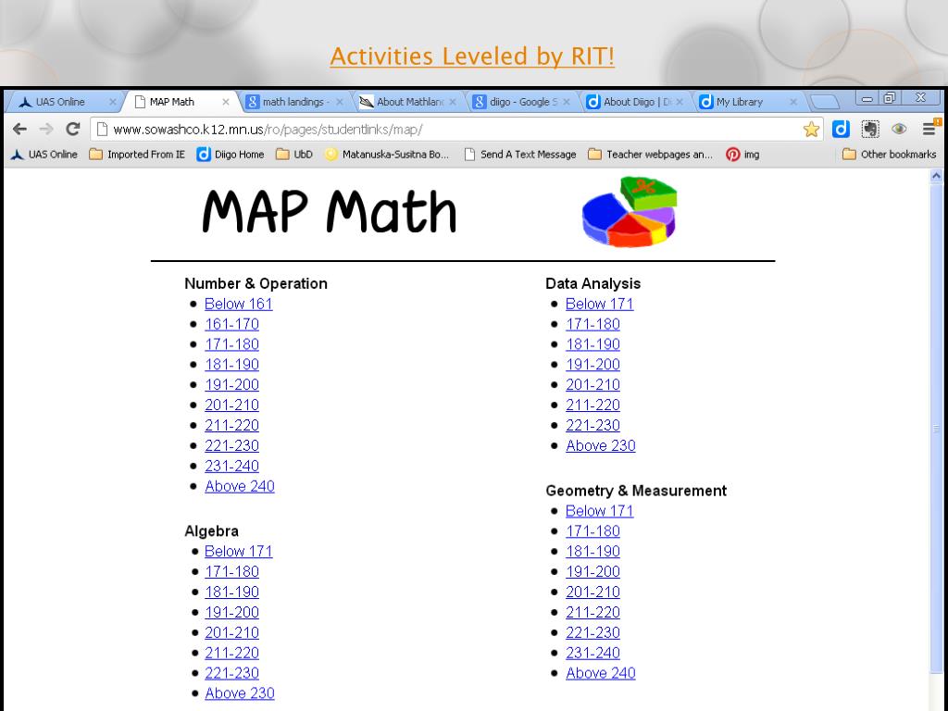Open Algebra 171-180 link
This screenshot has width=948, height=711.
[x=231, y=571]
